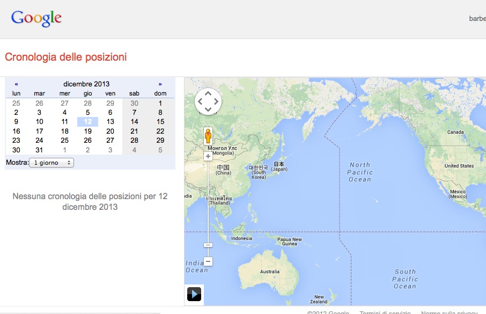The image size is (486, 314).
Task: Select 18 December in the calendar
Action: (64, 132)
